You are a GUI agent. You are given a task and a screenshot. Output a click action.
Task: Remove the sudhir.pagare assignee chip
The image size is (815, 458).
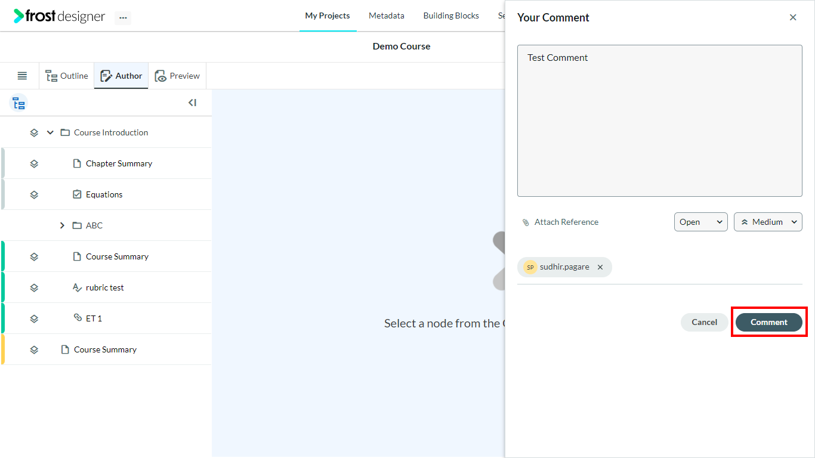coord(600,267)
